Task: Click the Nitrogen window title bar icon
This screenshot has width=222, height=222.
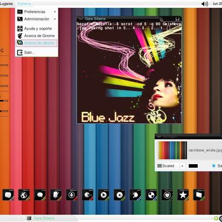Action: [x=159, y=137]
